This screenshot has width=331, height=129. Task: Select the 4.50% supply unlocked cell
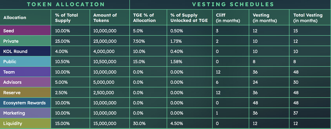(176, 124)
